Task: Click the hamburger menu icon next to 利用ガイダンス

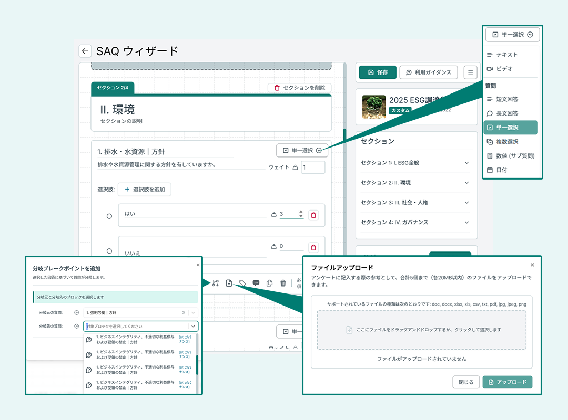Action: coord(470,72)
